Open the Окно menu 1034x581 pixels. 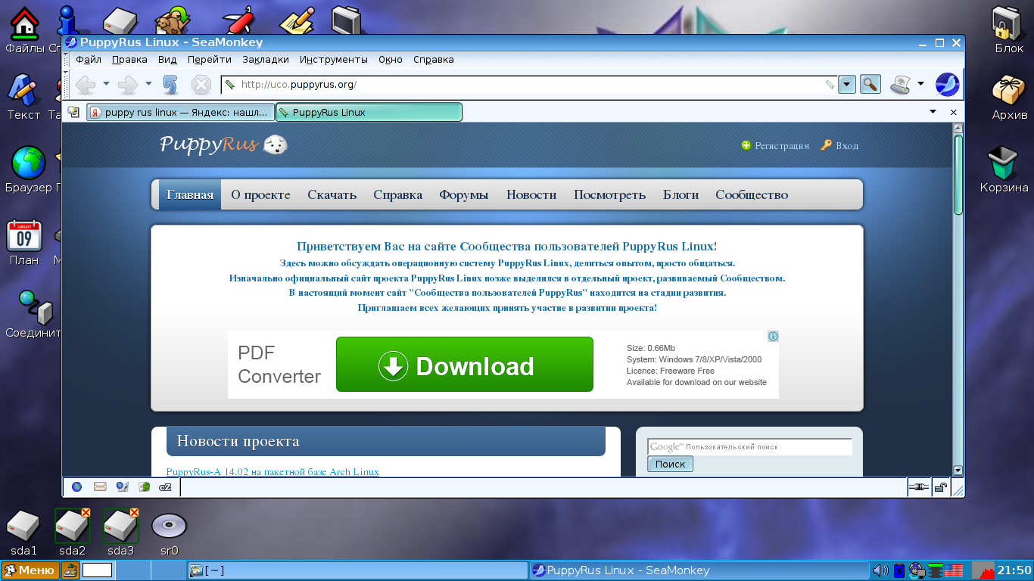click(x=391, y=60)
